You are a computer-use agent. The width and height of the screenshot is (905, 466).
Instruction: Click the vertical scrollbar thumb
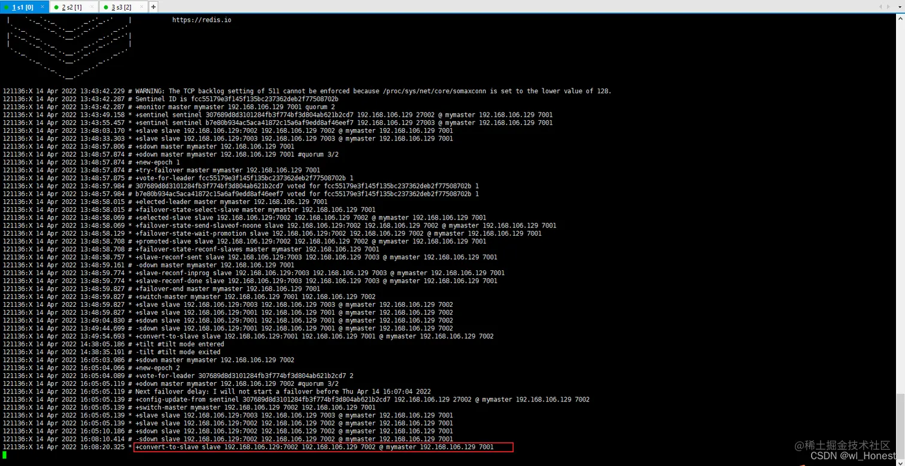(900, 425)
